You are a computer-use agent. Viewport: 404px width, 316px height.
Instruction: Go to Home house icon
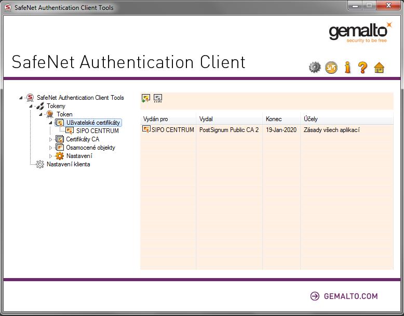[x=379, y=68]
